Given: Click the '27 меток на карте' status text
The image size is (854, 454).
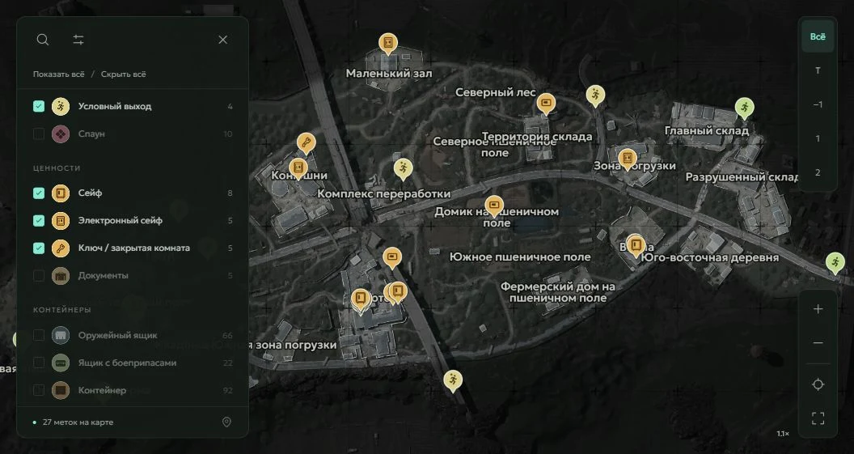Looking at the screenshot, I should pos(78,422).
